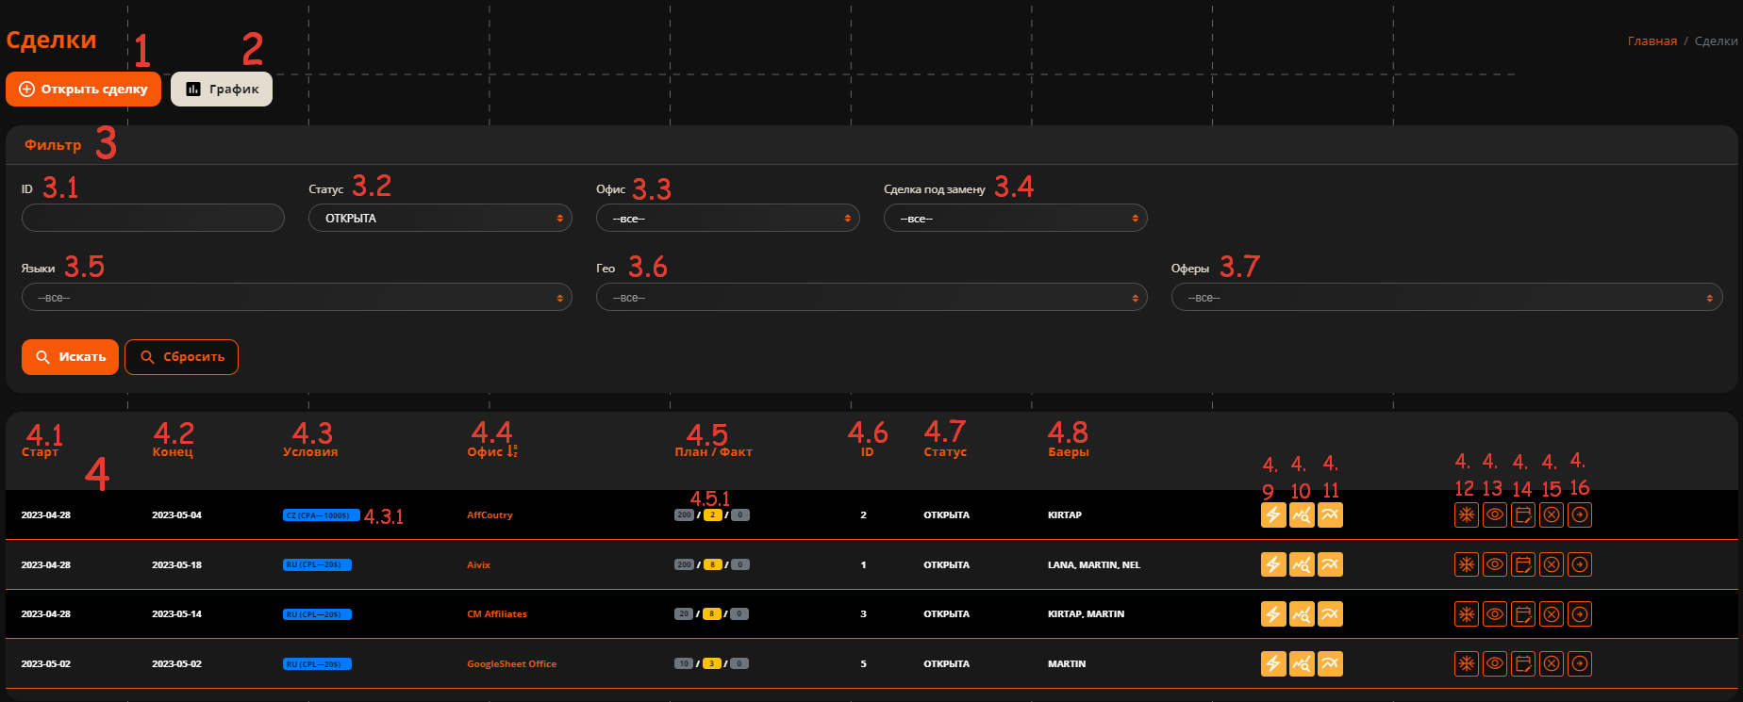Screen dimensions: 1743x702
Task: Open CM Affiliates office link
Action: click(x=497, y=613)
